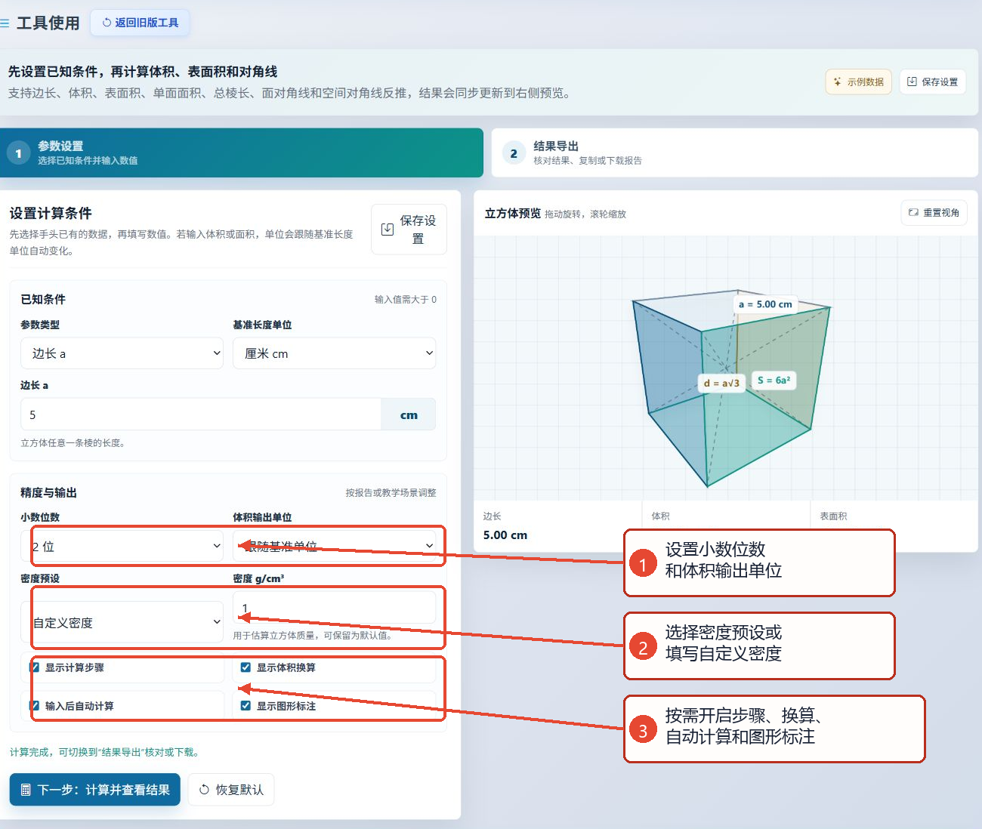982x829 pixels.
Task: Open the 密度预设 dropdown
Action: [x=122, y=622]
